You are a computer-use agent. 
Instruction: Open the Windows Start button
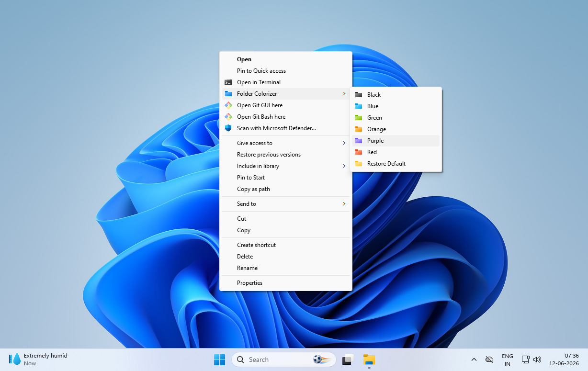click(x=219, y=360)
